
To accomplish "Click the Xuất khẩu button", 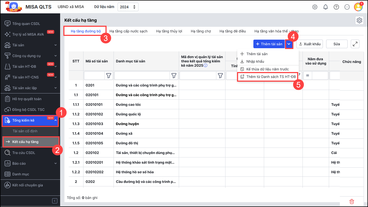I will point(309,44).
